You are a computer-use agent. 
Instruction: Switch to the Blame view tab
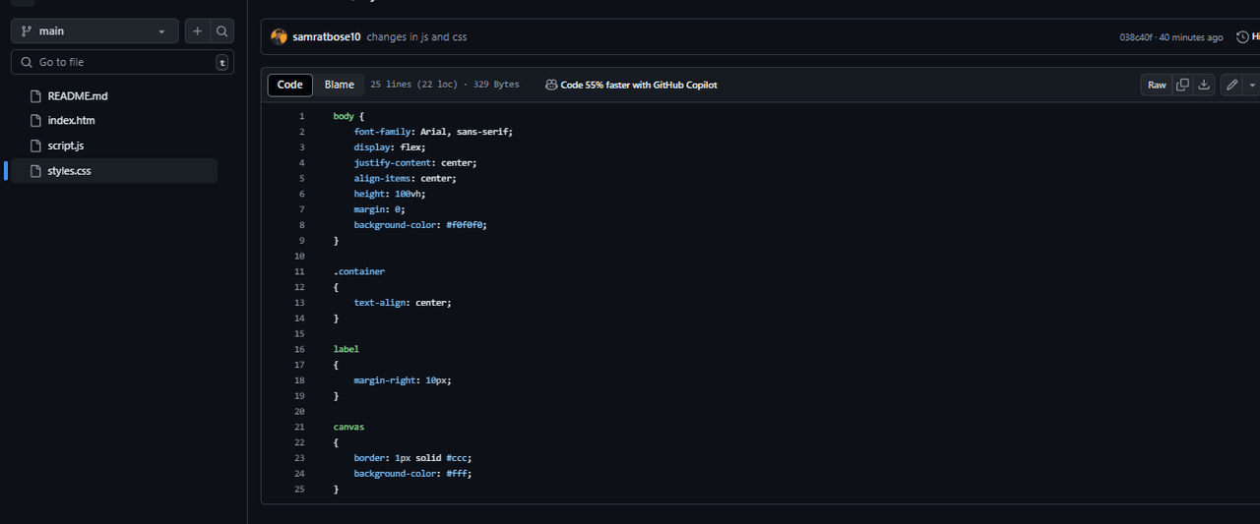click(339, 85)
